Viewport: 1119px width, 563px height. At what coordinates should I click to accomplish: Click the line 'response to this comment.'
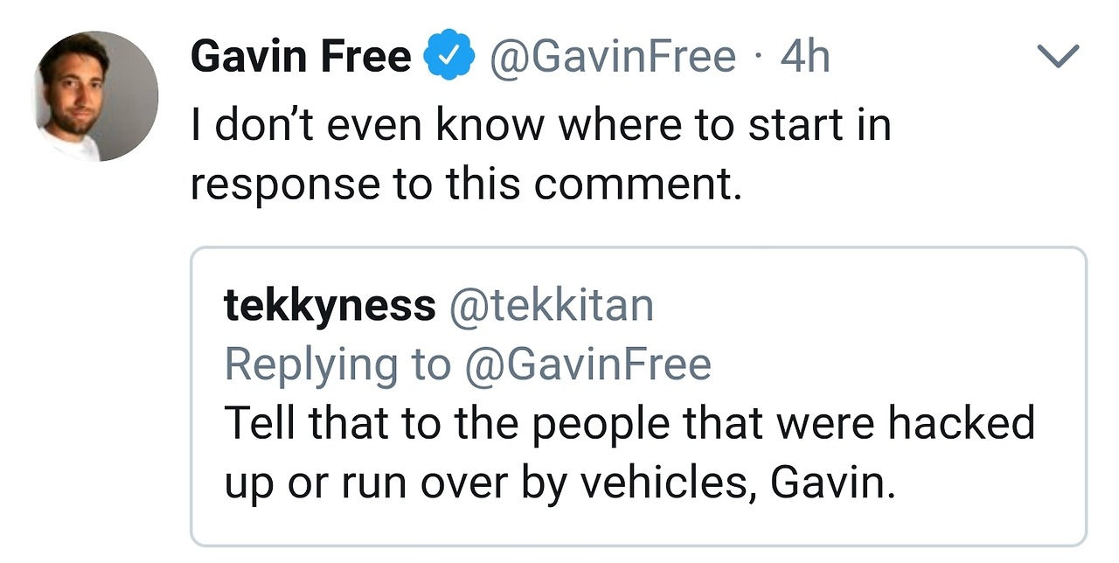click(x=466, y=184)
